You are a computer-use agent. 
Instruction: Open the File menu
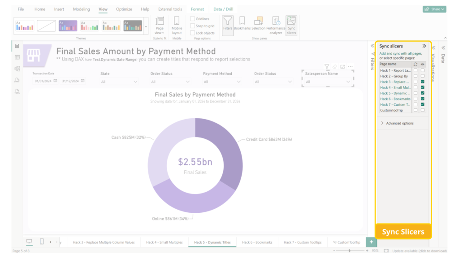pos(21,9)
